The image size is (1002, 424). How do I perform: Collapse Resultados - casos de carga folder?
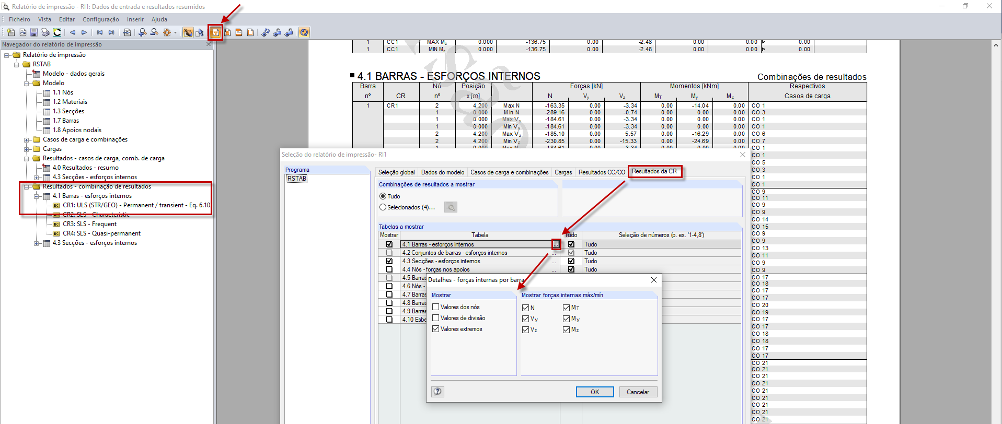[27, 158]
